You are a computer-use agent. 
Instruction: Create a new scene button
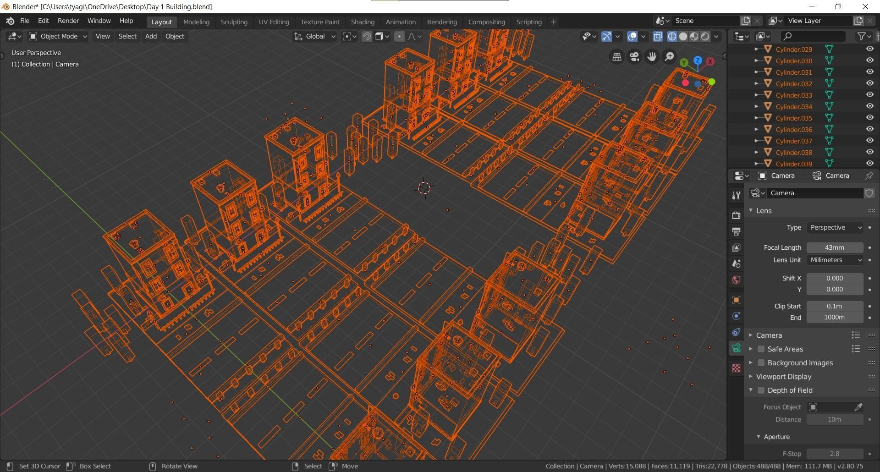click(x=746, y=21)
